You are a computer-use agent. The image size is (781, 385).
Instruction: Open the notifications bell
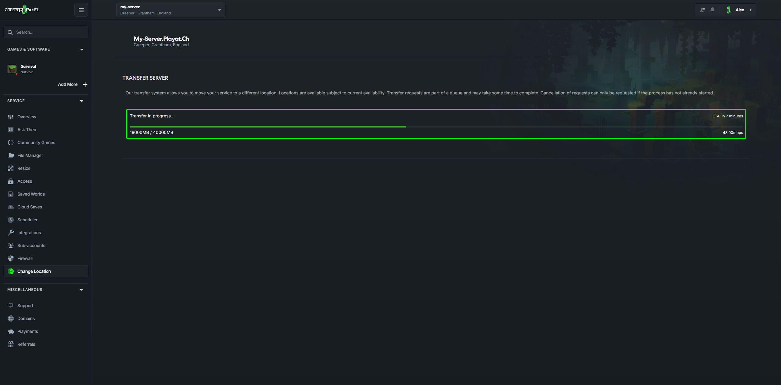pos(712,10)
